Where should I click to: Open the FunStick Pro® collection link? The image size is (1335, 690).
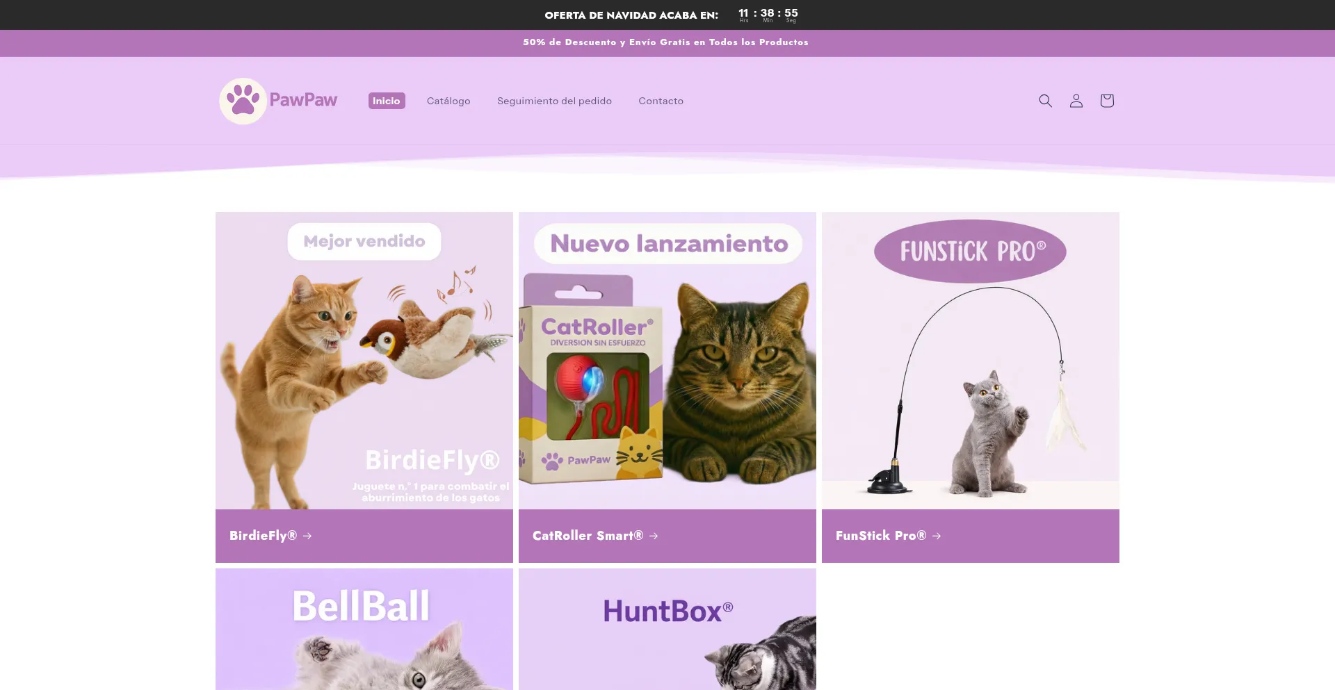pos(880,536)
